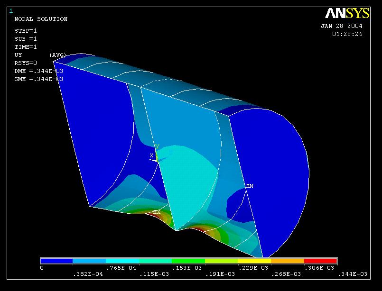This screenshot has height=291, width=382.
Task: Click the 'SMX =.344E-03' value
Action: click(x=39, y=79)
